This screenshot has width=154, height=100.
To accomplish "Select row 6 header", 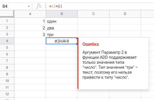I will 7,54.
